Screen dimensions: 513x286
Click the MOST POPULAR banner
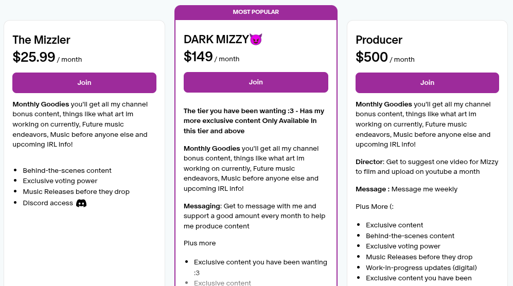256,12
